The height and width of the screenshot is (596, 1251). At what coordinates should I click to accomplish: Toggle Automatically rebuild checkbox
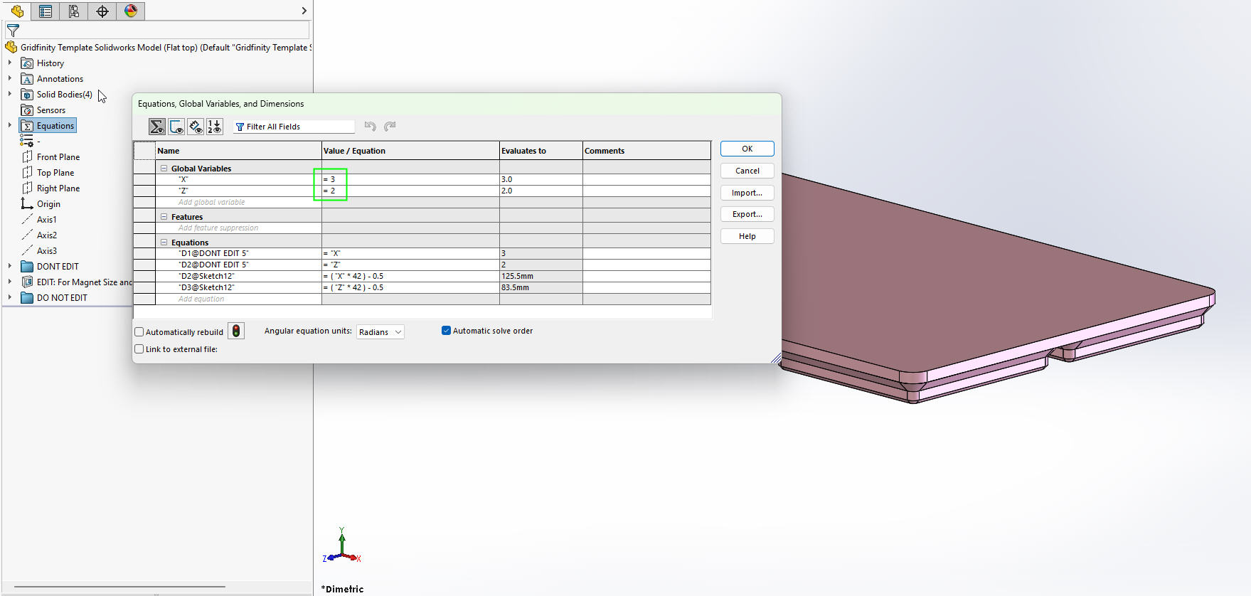click(x=139, y=332)
